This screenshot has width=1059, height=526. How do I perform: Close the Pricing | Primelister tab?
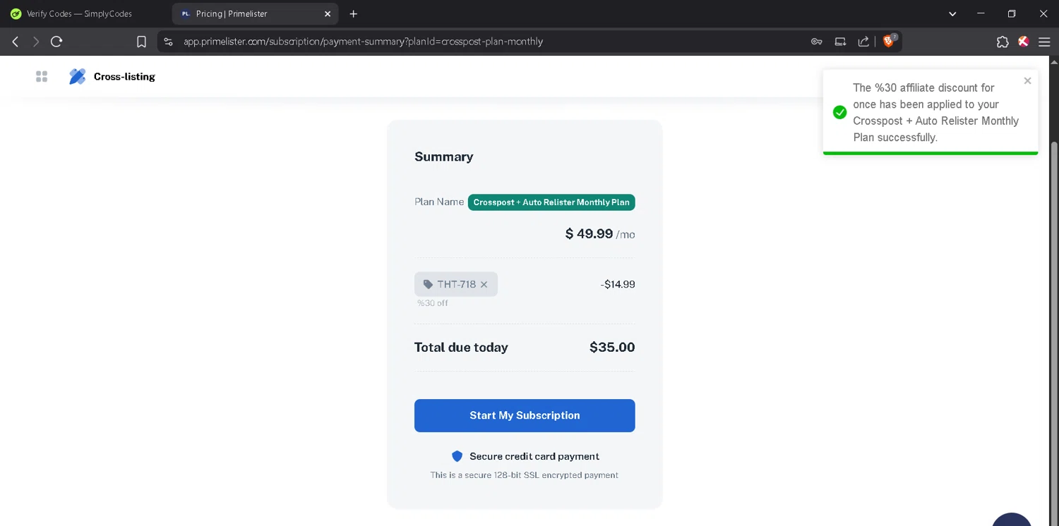point(328,13)
